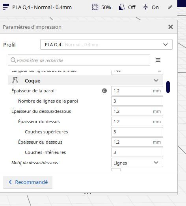Click the pencil edit icon
The height and width of the screenshot is (206, 186).
[x=170, y=7]
